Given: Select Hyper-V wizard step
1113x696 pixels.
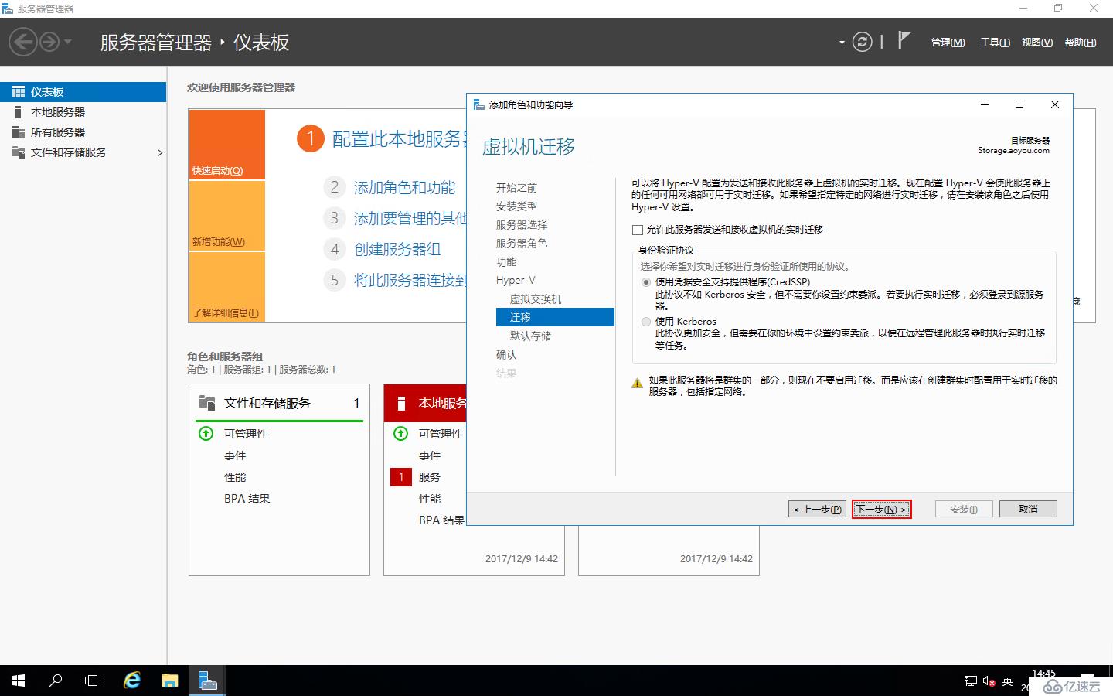Looking at the screenshot, I should click(516, 281).
